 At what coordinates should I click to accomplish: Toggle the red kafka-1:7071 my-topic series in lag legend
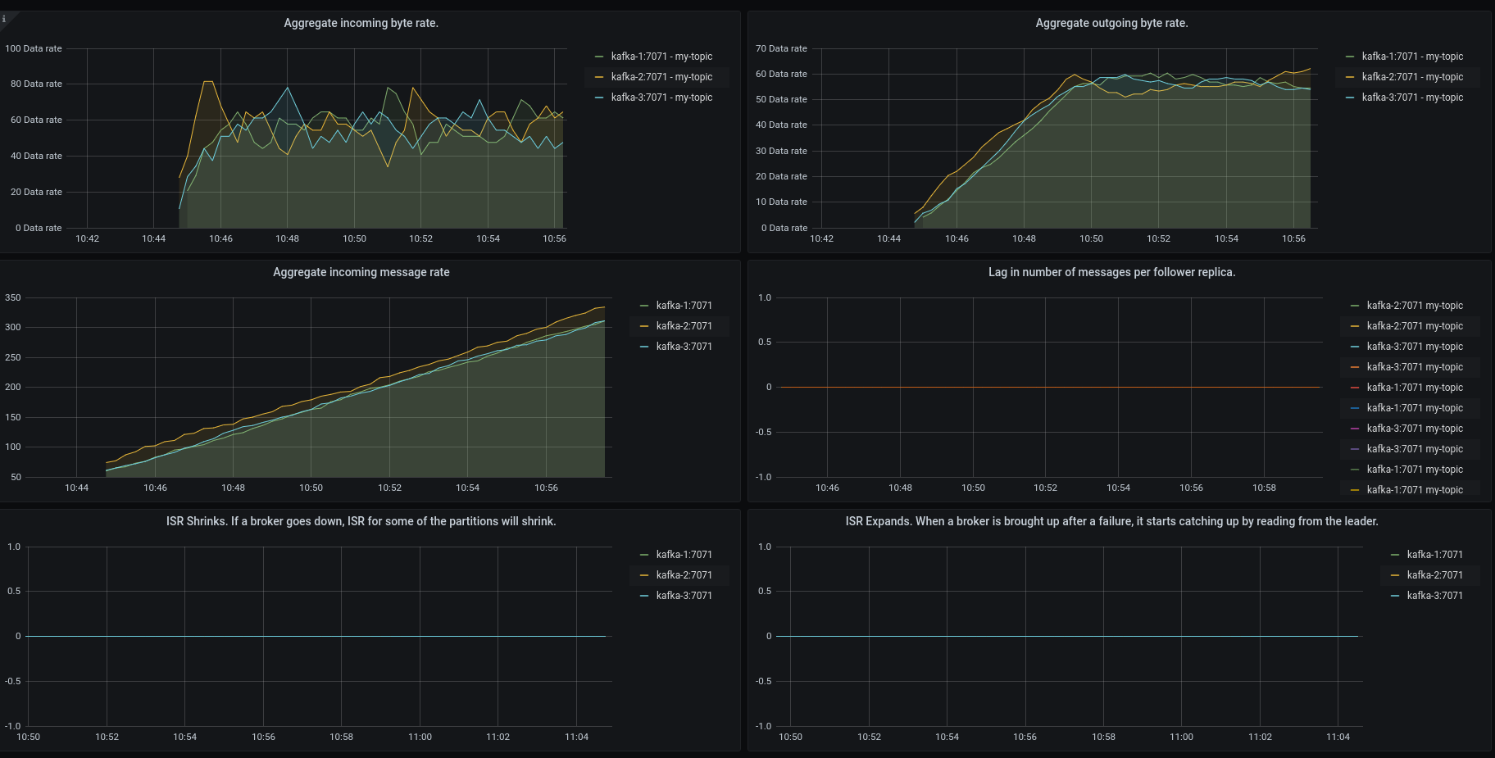click(x=1413, y=387)
